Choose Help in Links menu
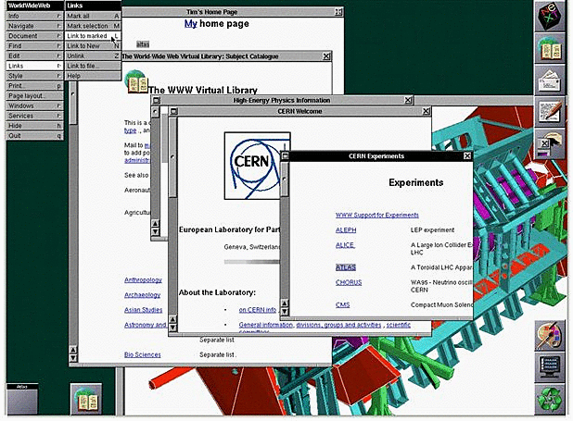This screenshot has height=421, width=573. (x=94, y=76)
